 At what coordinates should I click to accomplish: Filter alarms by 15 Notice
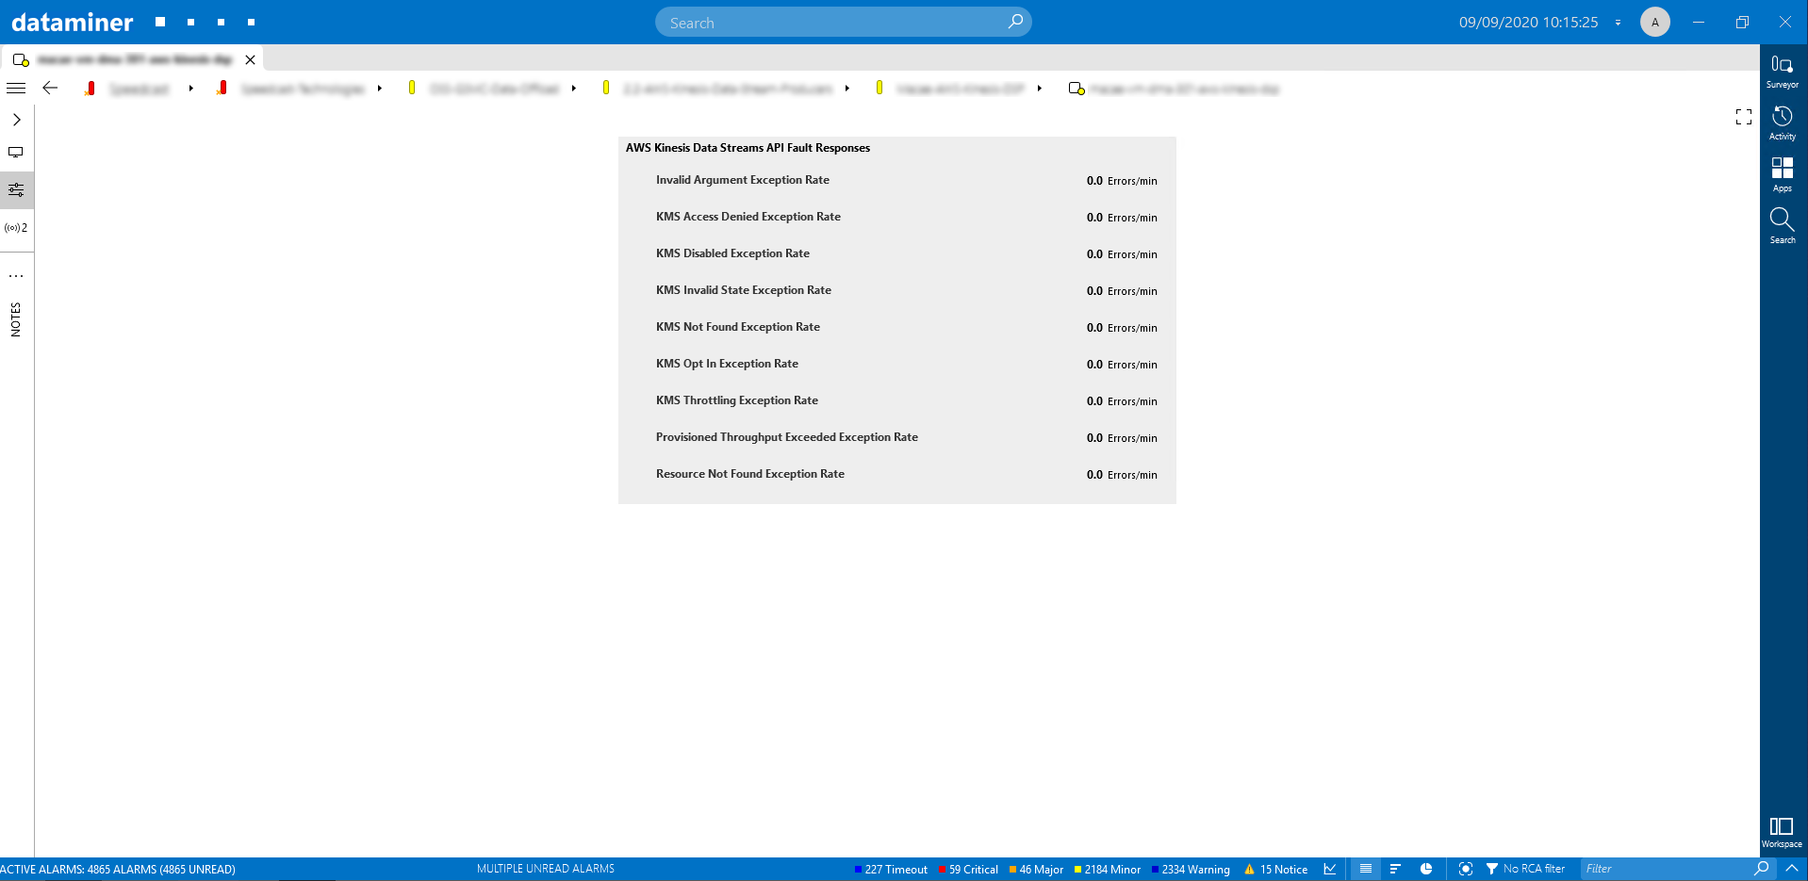point(1276,870)
